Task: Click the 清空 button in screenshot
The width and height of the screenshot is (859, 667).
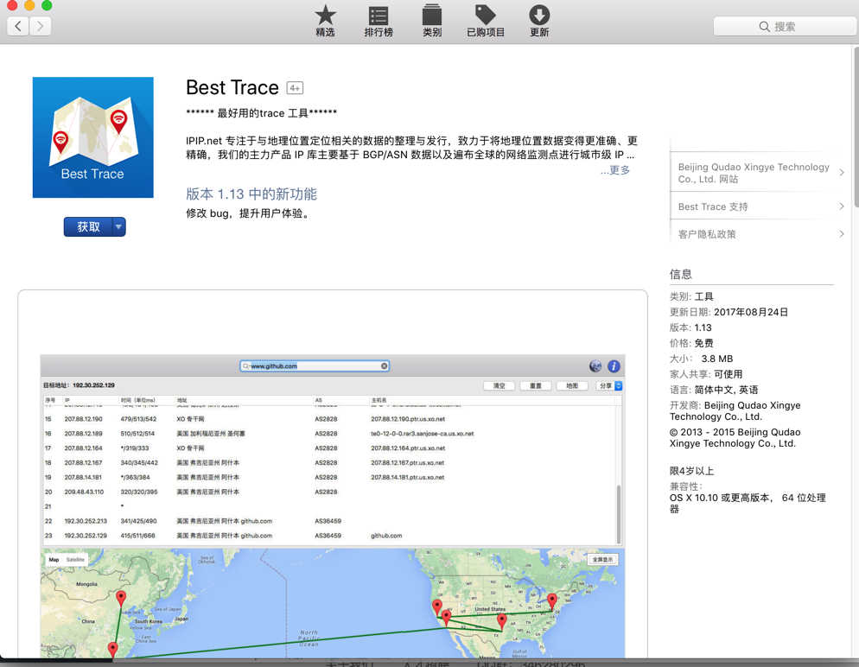Action: [x=499, y=385]
